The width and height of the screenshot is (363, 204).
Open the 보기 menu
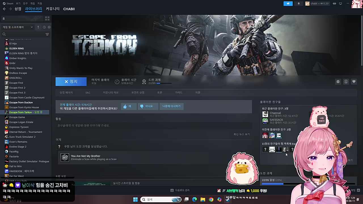[x=18, y=3]
